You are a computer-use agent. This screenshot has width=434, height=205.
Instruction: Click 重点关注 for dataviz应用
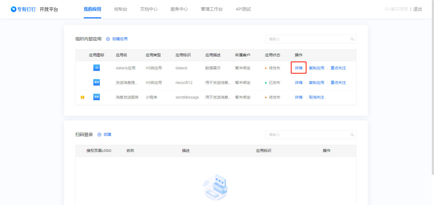[x=338, y=68]
